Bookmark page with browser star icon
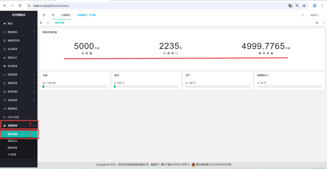327x169 pixels. coord(304,6)
